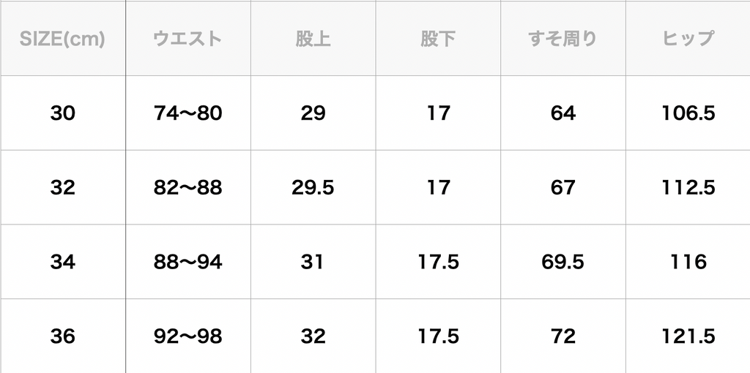Select the 69.5 hem circumference cell

[562, 262]
